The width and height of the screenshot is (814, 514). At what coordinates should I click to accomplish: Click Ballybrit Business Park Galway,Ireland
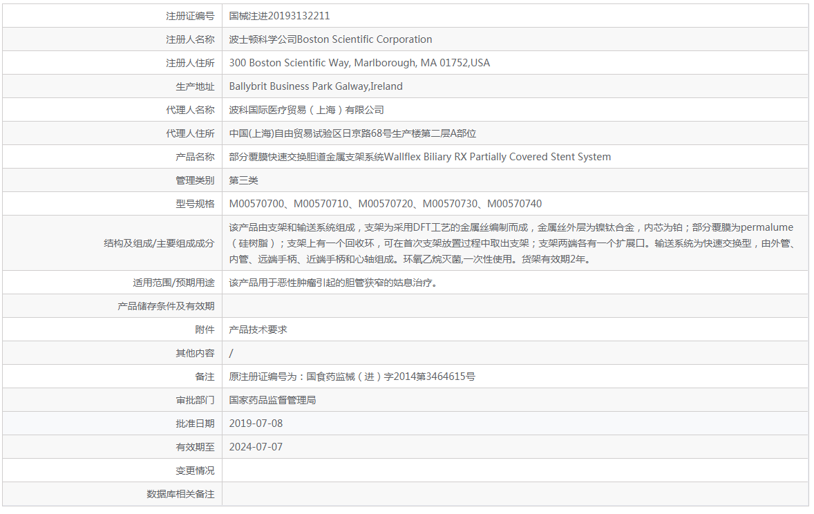click(316, 86)
